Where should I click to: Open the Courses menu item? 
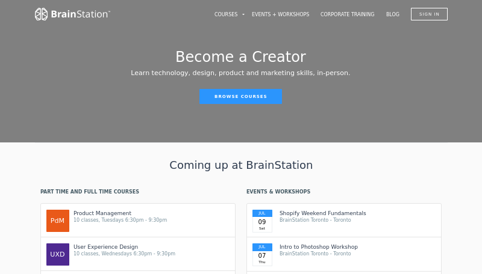point(226,14)
